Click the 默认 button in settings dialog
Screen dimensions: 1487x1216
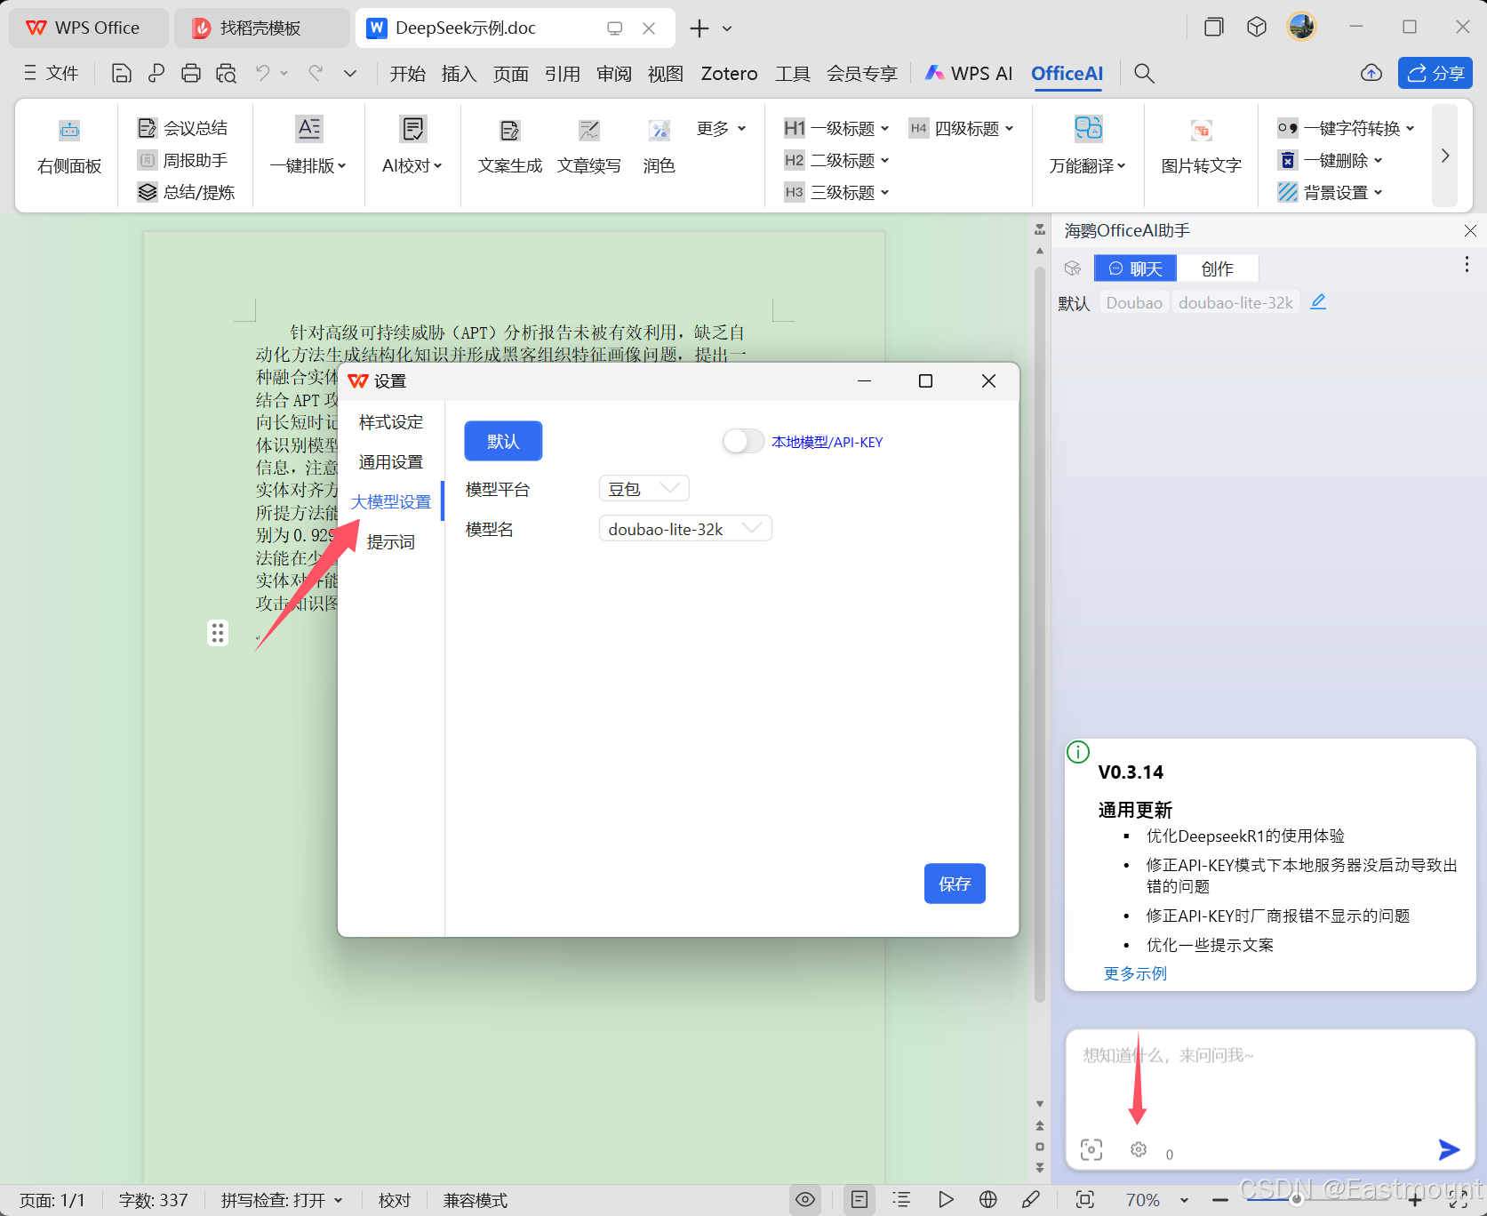pyautogui.click(x=503, y=441)
